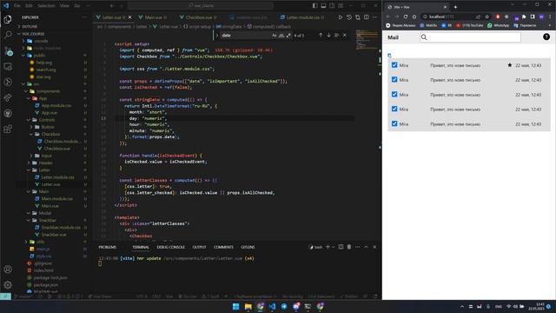Switch to the OUTPUT panel tab

(x=199, y=247)
